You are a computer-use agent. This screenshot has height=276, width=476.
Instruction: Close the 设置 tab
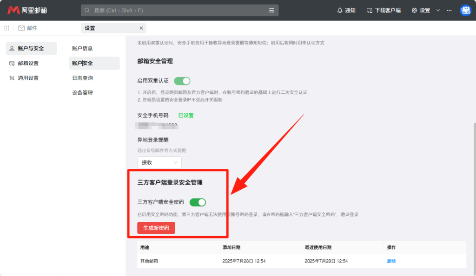pos(141,28)
